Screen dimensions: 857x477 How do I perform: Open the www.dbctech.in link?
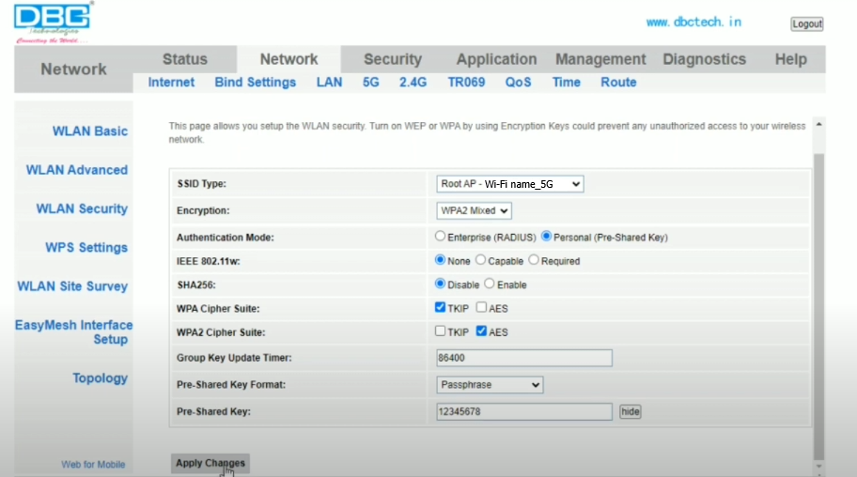pyautogui.click(x=693, y=23)
